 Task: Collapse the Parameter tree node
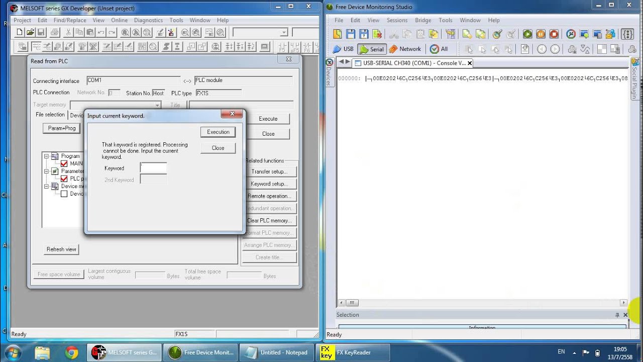click(x=46, y=171)
